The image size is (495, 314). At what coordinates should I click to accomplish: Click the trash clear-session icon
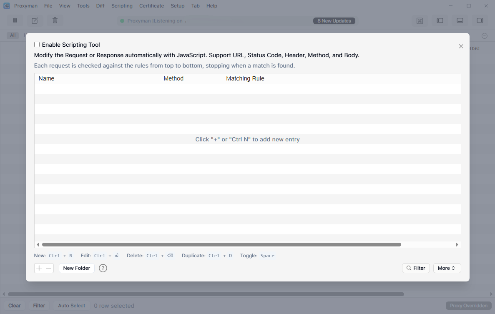point(55,20)
